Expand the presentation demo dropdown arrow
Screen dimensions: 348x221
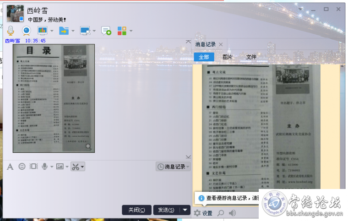[52, 31]
